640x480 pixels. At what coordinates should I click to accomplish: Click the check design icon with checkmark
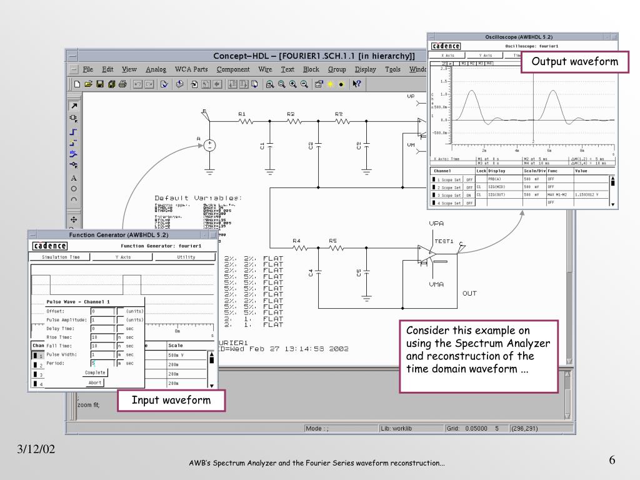[164, 84]
